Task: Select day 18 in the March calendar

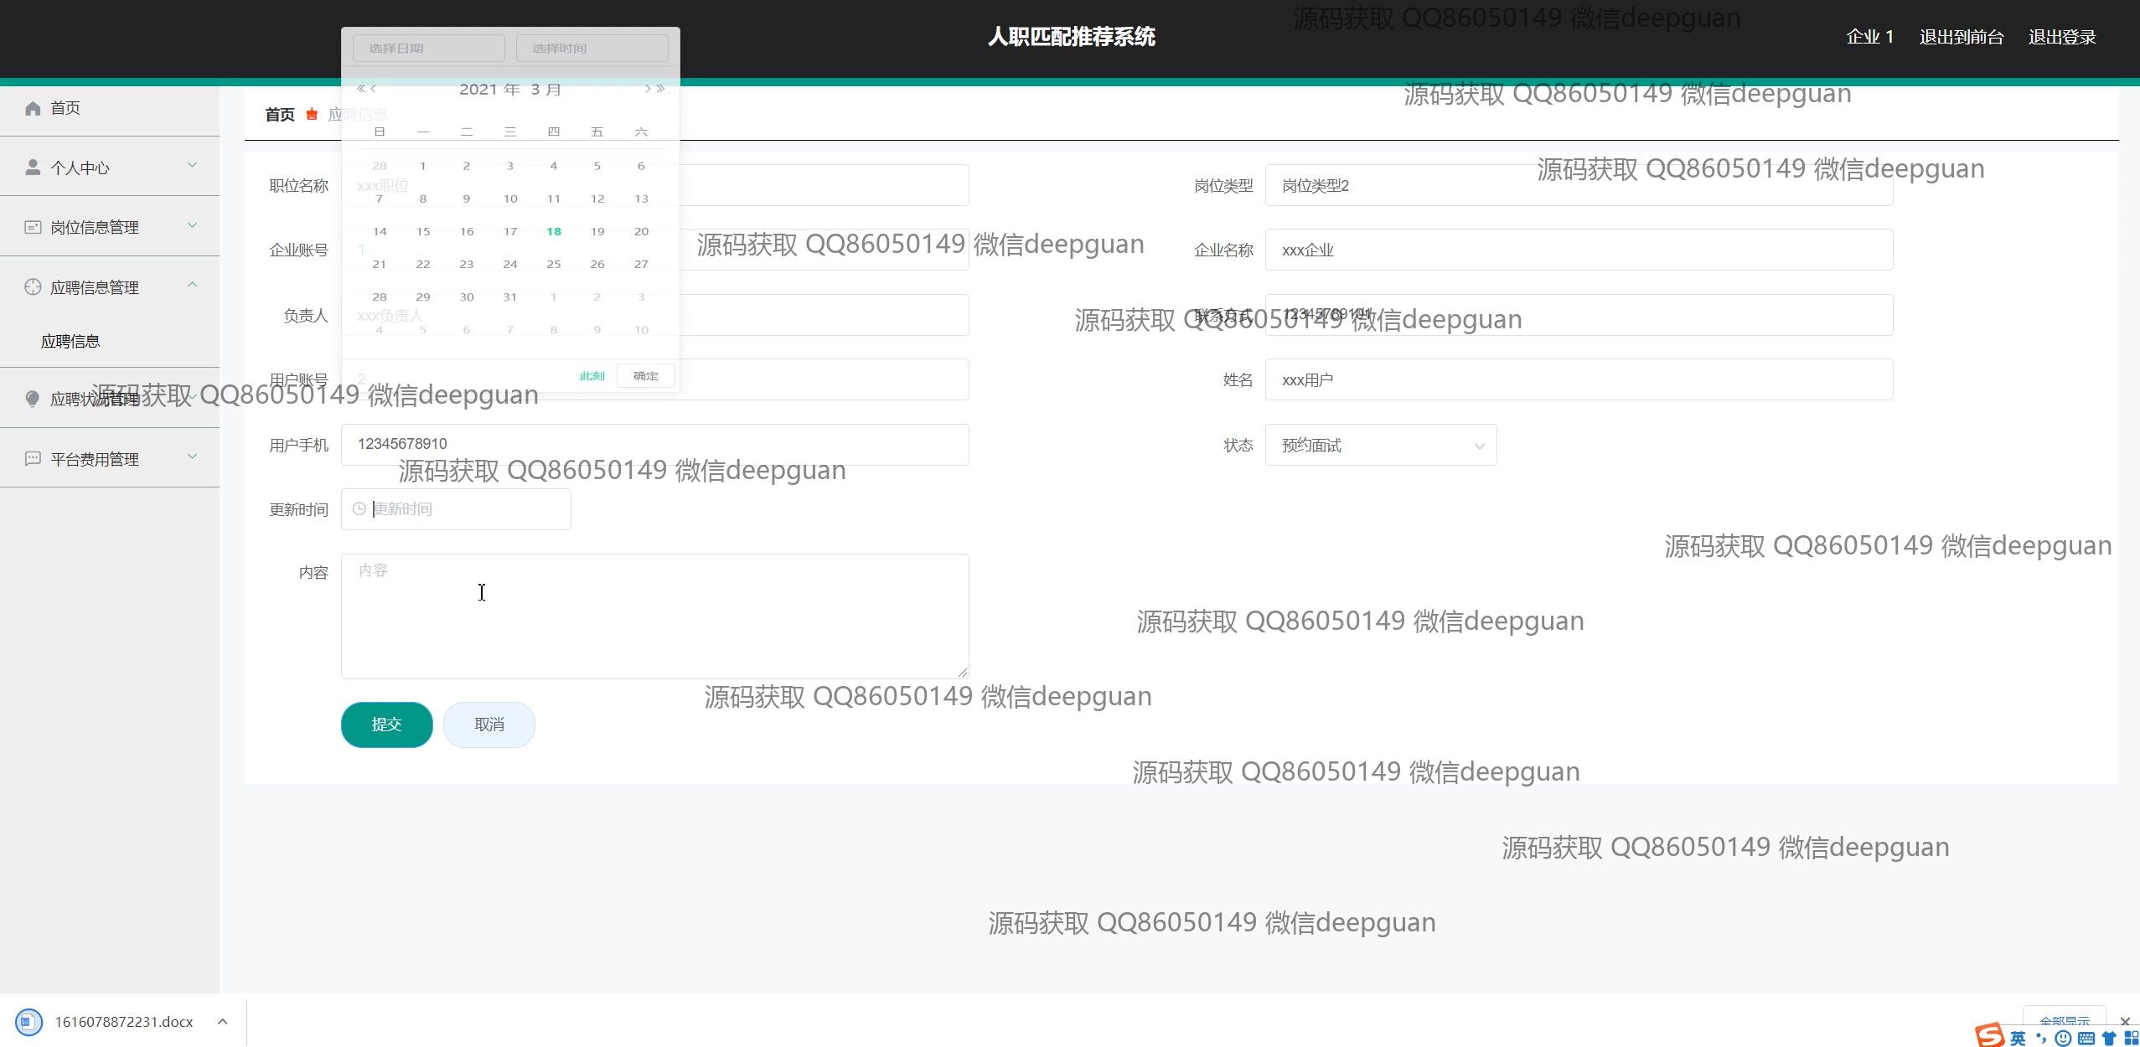Action: (553, 232)
